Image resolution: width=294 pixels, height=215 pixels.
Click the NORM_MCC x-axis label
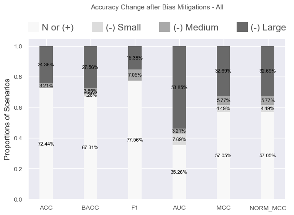(268, 208)
